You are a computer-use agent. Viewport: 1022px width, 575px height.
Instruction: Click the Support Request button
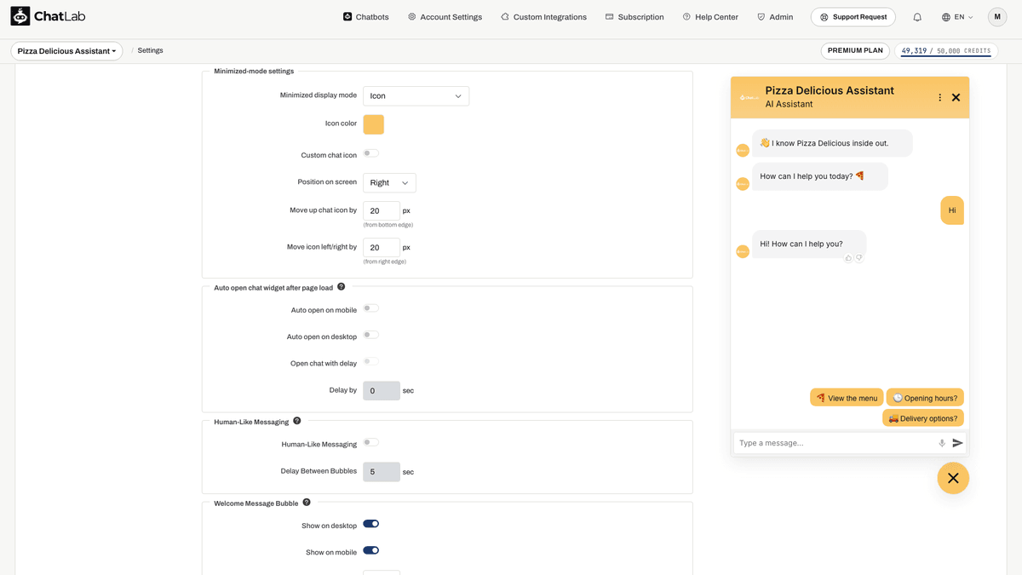(x=853, y=17)
